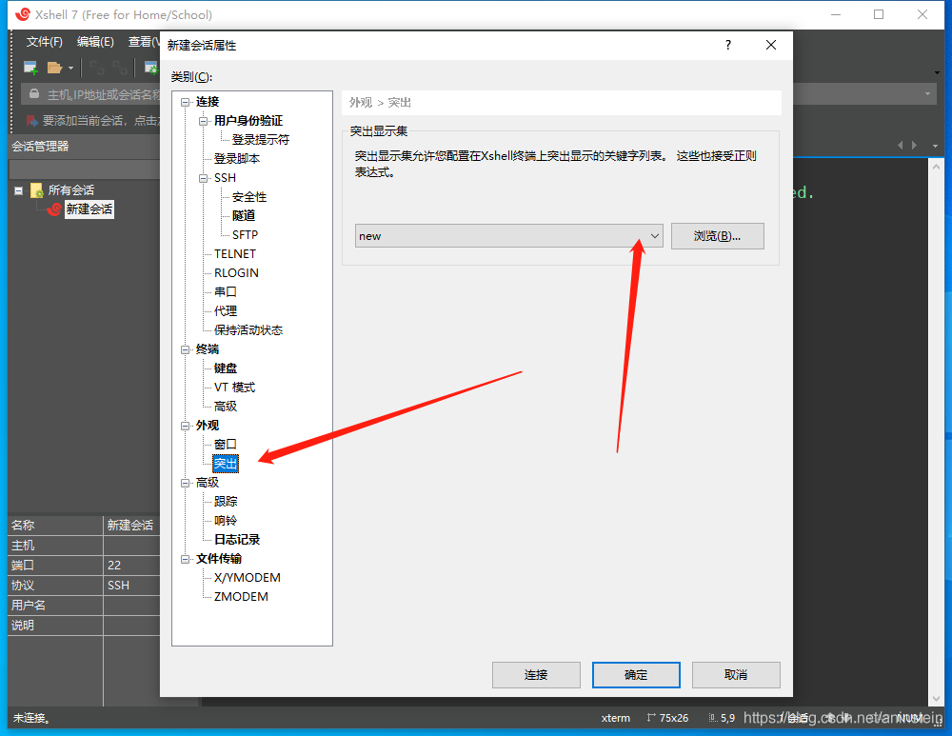Select VT 模式 in the tree
This screenshot has height=736, width=952.
(x=234, y=387)
